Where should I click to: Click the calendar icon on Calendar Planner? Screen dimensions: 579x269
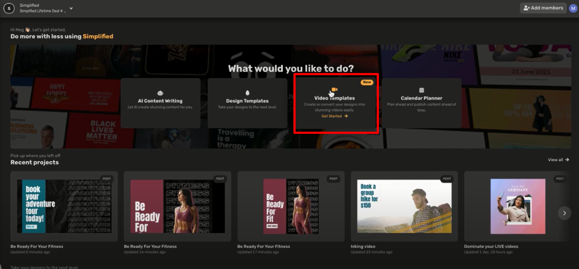(422, 90)
